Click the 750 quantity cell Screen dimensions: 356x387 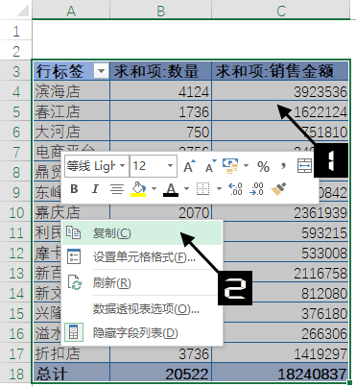(160, 132)
